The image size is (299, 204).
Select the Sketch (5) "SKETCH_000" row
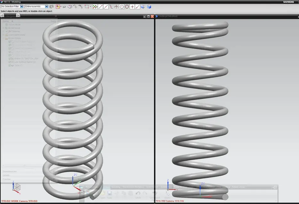coord(27,59)
